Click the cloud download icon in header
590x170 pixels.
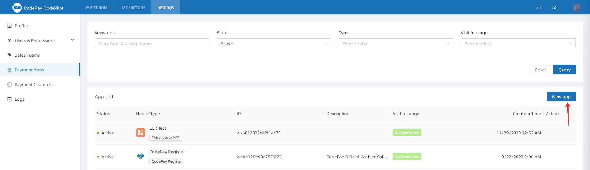click(x=554, y=7)
